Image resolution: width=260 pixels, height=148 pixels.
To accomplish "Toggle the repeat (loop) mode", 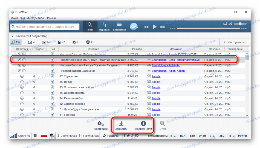I will coord(225,24).
